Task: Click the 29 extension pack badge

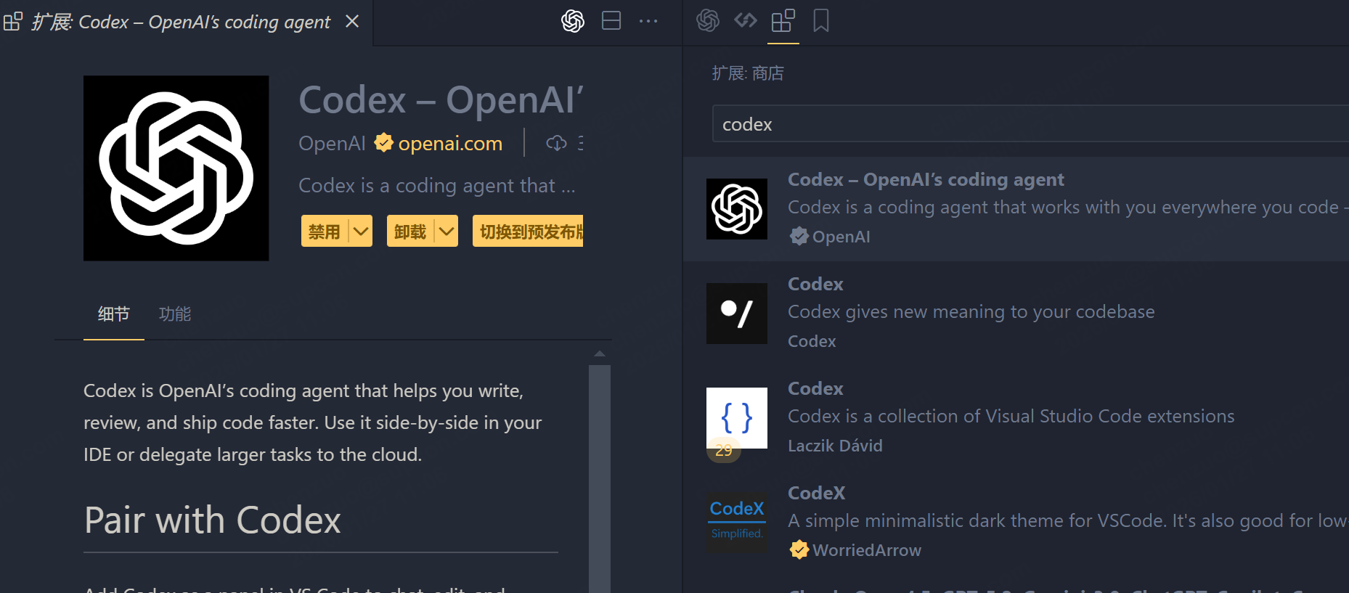Action: [724, 450]
